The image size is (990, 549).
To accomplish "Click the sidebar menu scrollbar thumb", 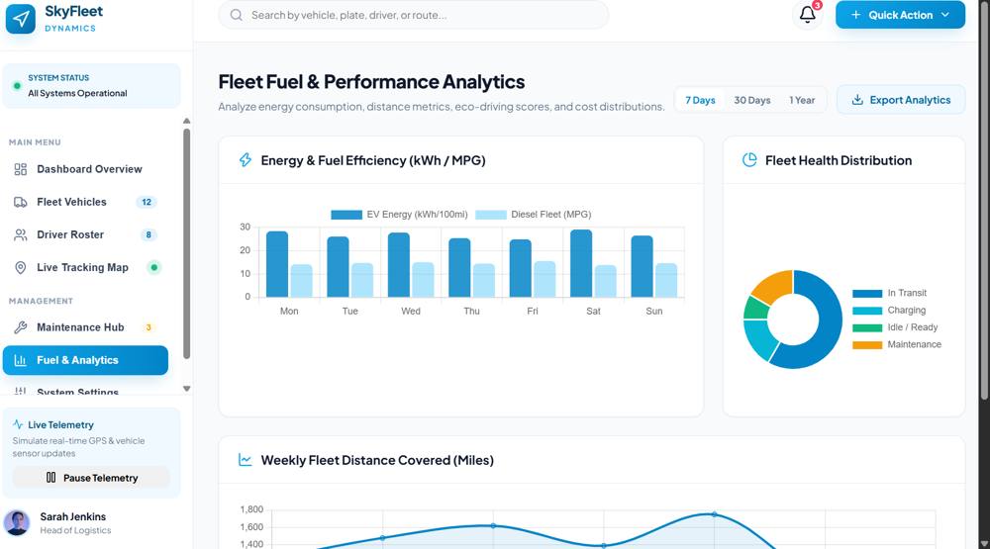I will (186, 243).
